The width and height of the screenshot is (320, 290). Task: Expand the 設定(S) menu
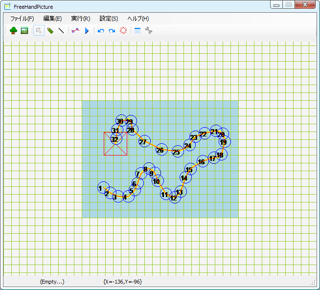pyautogui.click(x=109, y=19)
